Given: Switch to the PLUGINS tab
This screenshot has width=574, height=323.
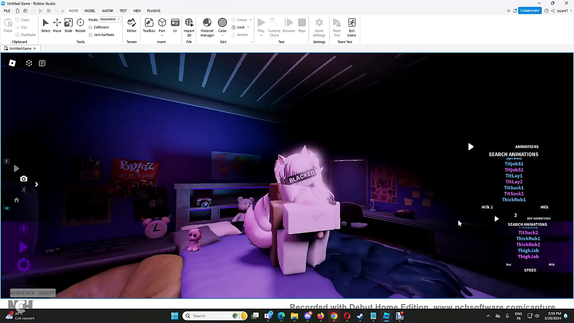Looking at the screenshot, I should point(154,11).
